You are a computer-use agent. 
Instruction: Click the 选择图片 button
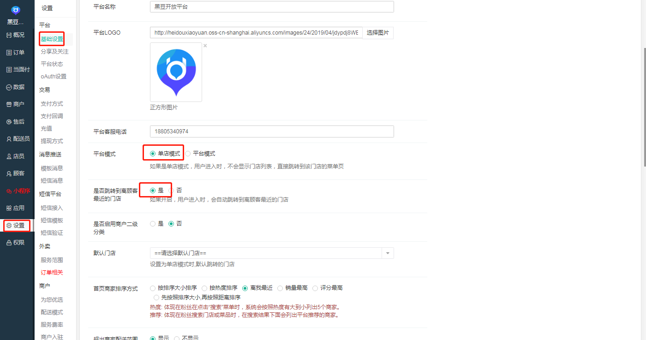tap(378, 33)
